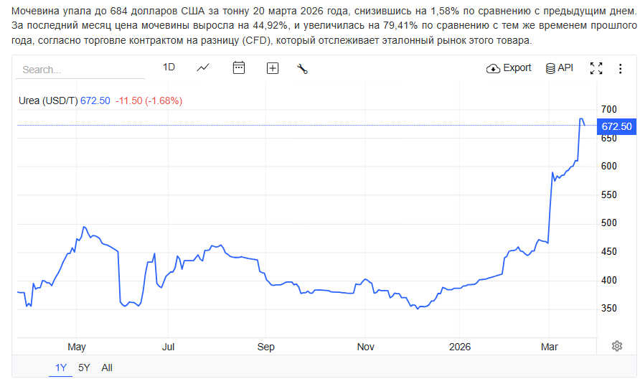Open the calendar date range picker

[x=239, y=67]
